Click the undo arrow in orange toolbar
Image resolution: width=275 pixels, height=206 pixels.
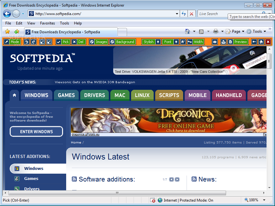pos(26,42)
